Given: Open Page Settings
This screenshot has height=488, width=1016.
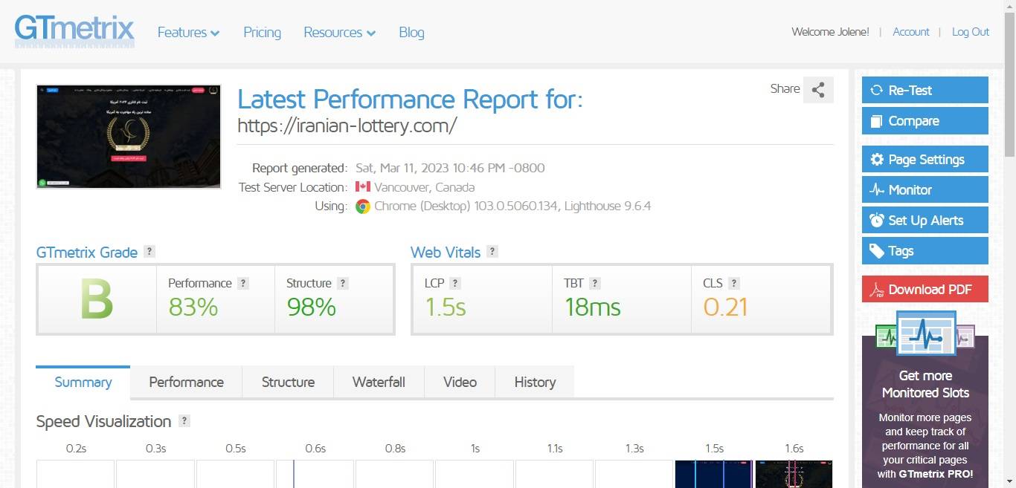Looking at the screenshot, I should [x=925, y=159].
